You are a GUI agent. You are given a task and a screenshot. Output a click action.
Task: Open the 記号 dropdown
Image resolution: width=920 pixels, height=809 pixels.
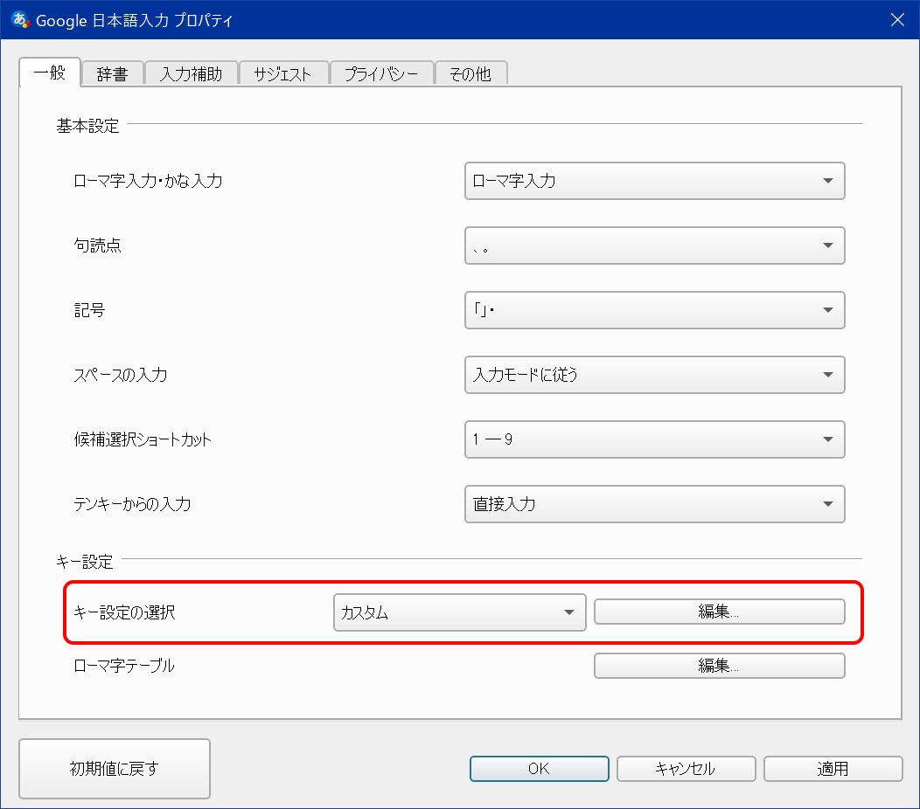point(655,309)
